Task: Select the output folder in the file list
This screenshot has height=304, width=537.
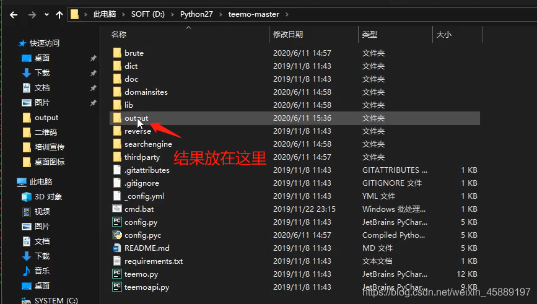Action: [295, 118]
